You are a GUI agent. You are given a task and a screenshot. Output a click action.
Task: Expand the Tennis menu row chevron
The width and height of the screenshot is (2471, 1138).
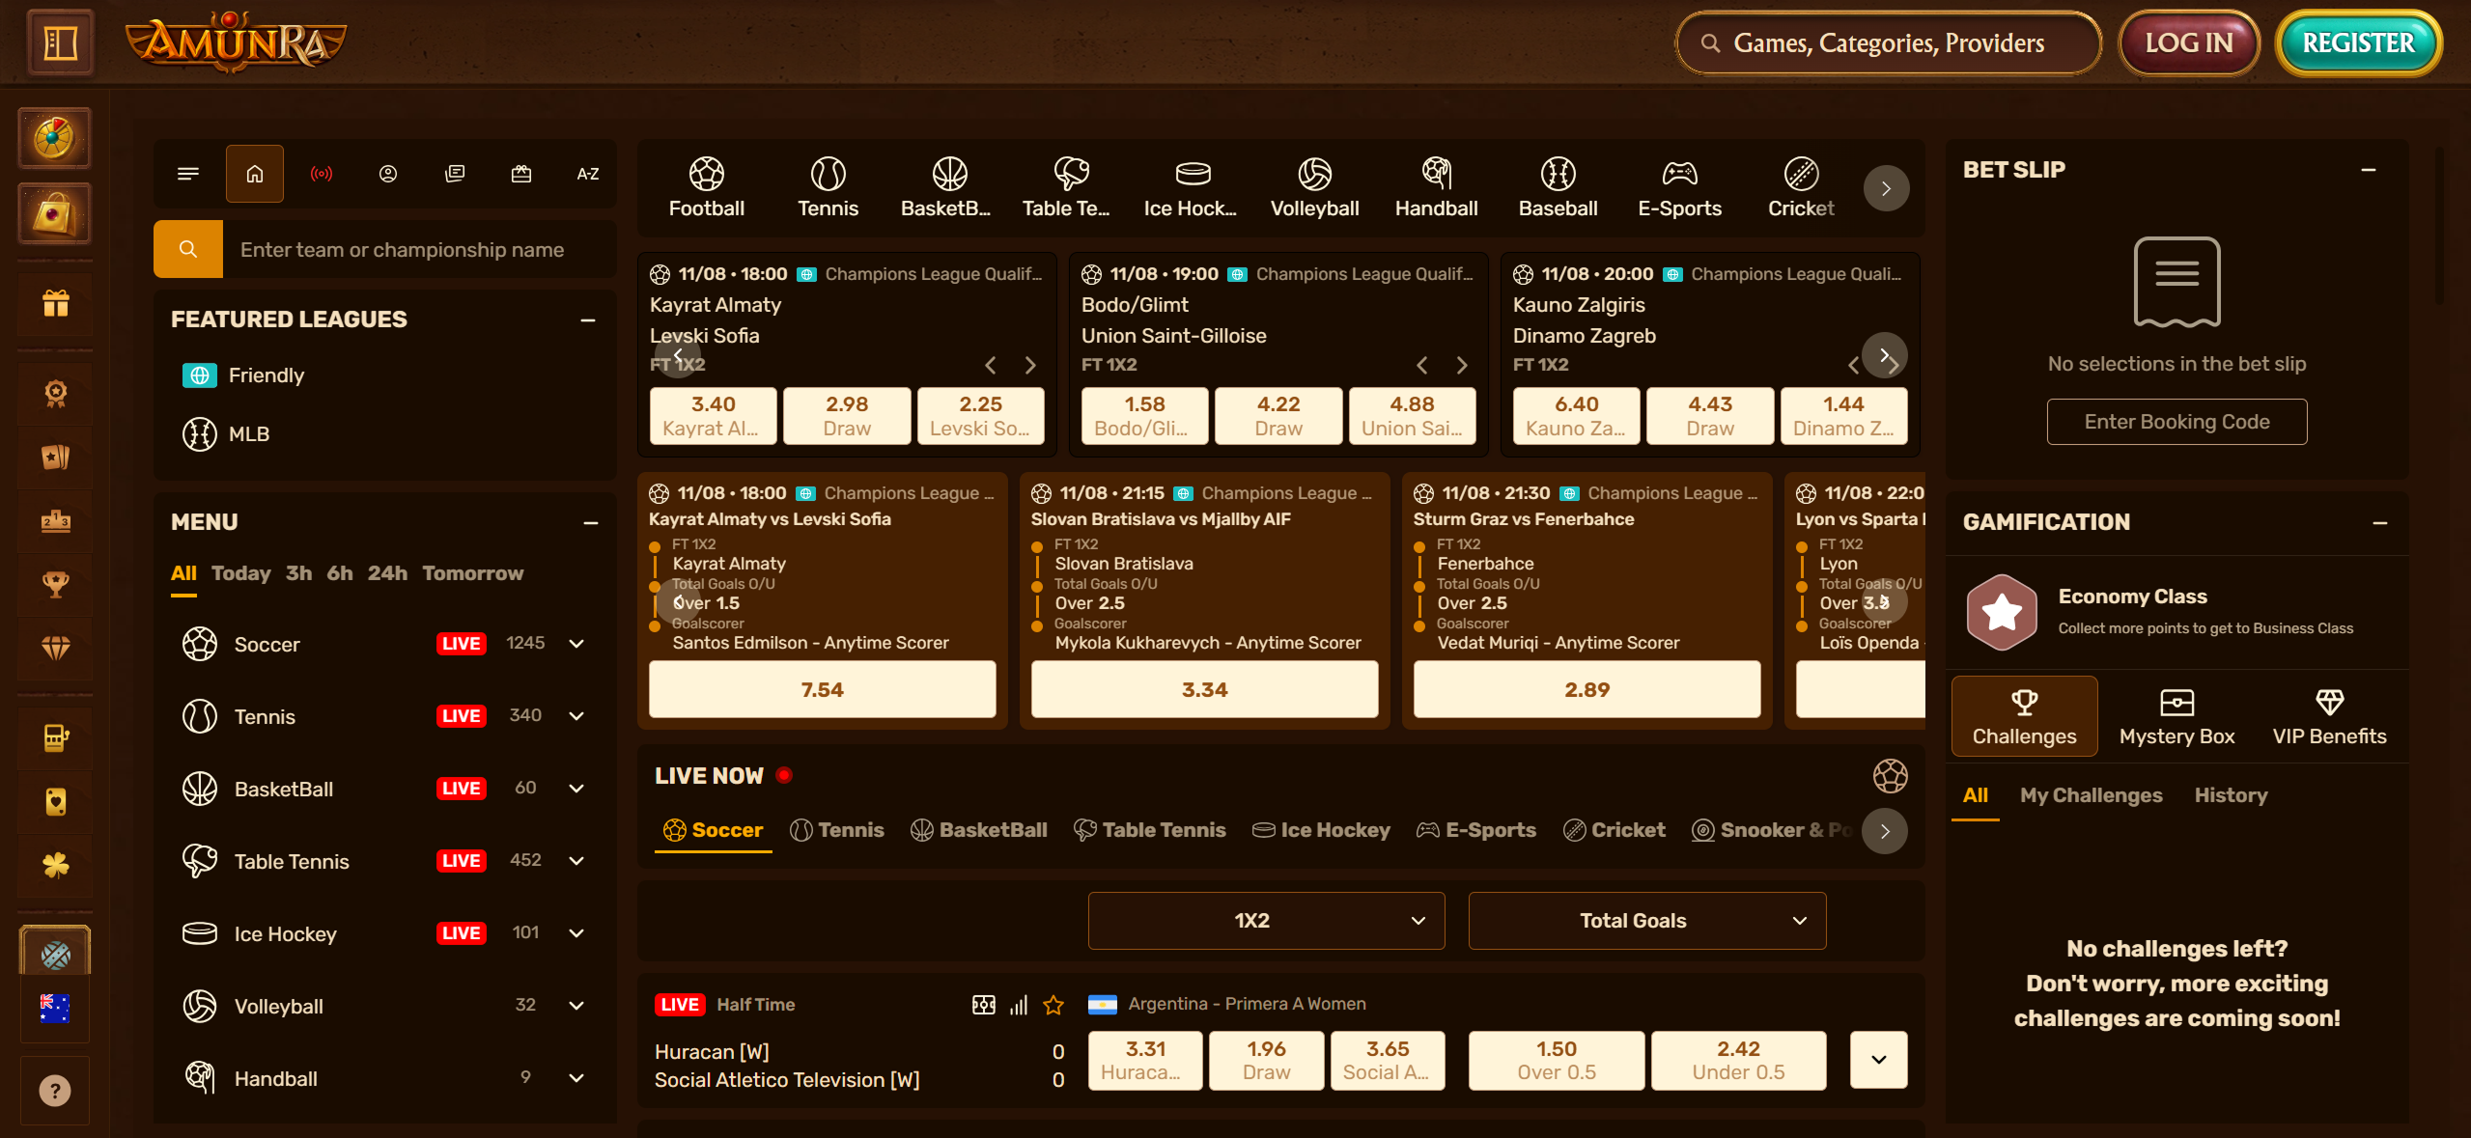[x=576, y=716]
